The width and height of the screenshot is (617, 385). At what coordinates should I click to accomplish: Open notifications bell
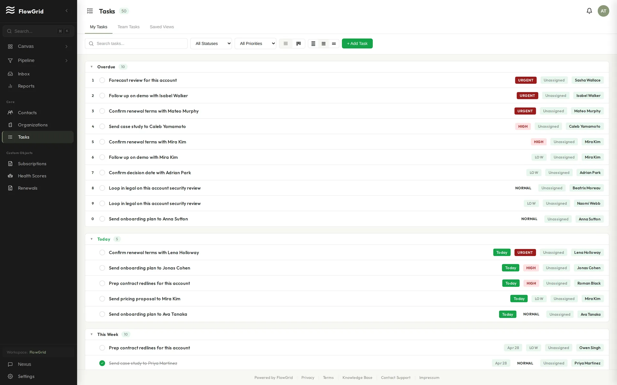click(x=589, y=11)
